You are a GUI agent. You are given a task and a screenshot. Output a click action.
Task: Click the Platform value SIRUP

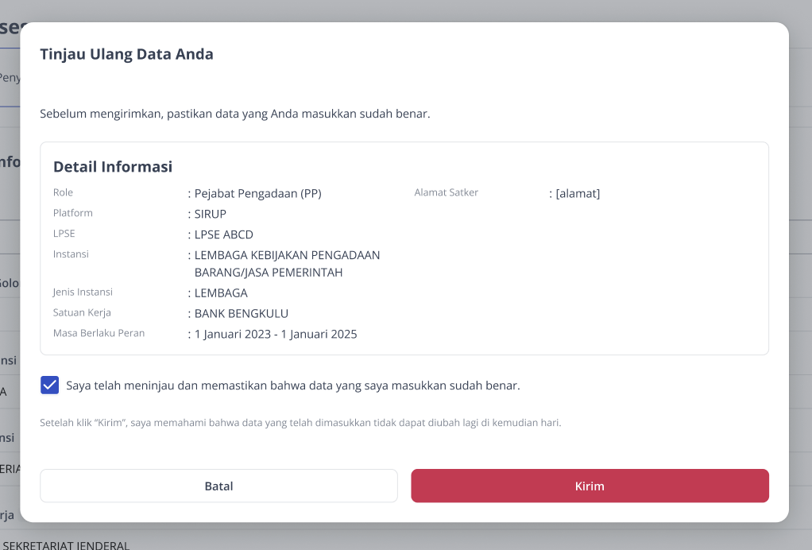[211, 214]
